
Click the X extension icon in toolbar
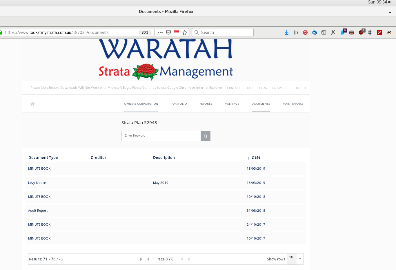click(333, 32)
